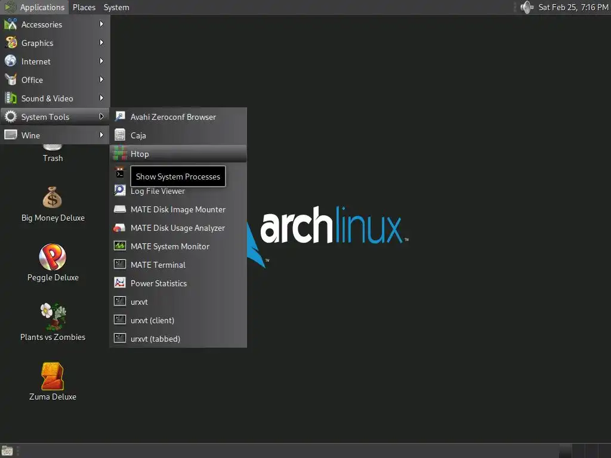Launch urxvt terminal entry
This screenshot has width=611, height=458.
coord(178,302)
